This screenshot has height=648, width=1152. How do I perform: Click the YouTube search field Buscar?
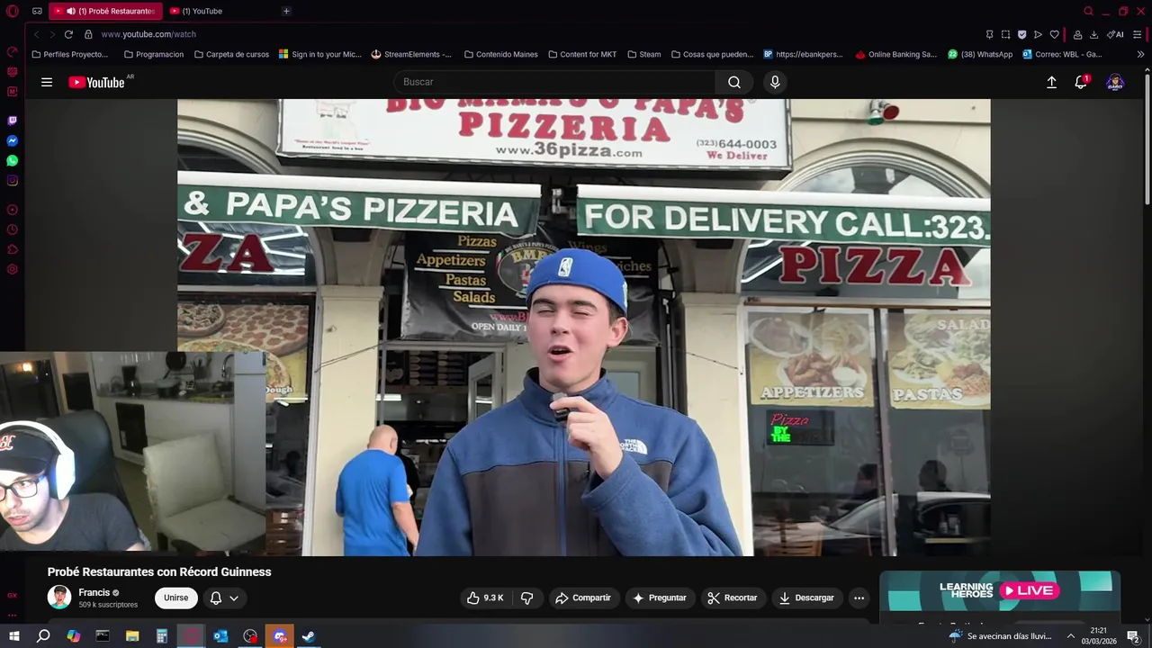(554, 82)
